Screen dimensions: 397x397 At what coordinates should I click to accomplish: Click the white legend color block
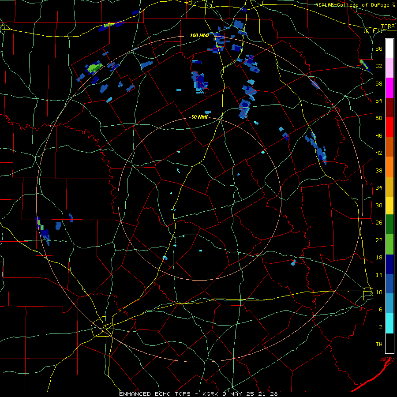[390, 49]
